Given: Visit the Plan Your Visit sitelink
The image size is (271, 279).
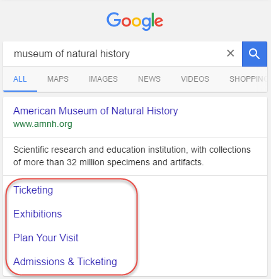Looking at the screenshot, I should 46,238.
